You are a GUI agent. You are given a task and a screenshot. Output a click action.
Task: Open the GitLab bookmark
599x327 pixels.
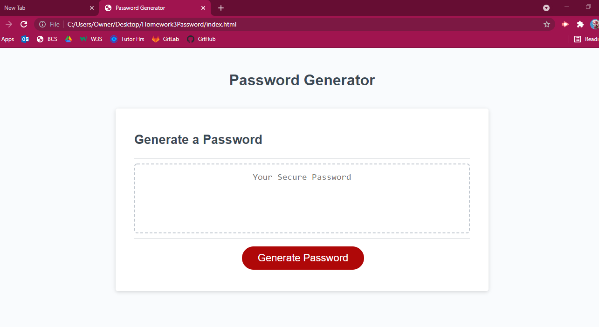point(165,39)
